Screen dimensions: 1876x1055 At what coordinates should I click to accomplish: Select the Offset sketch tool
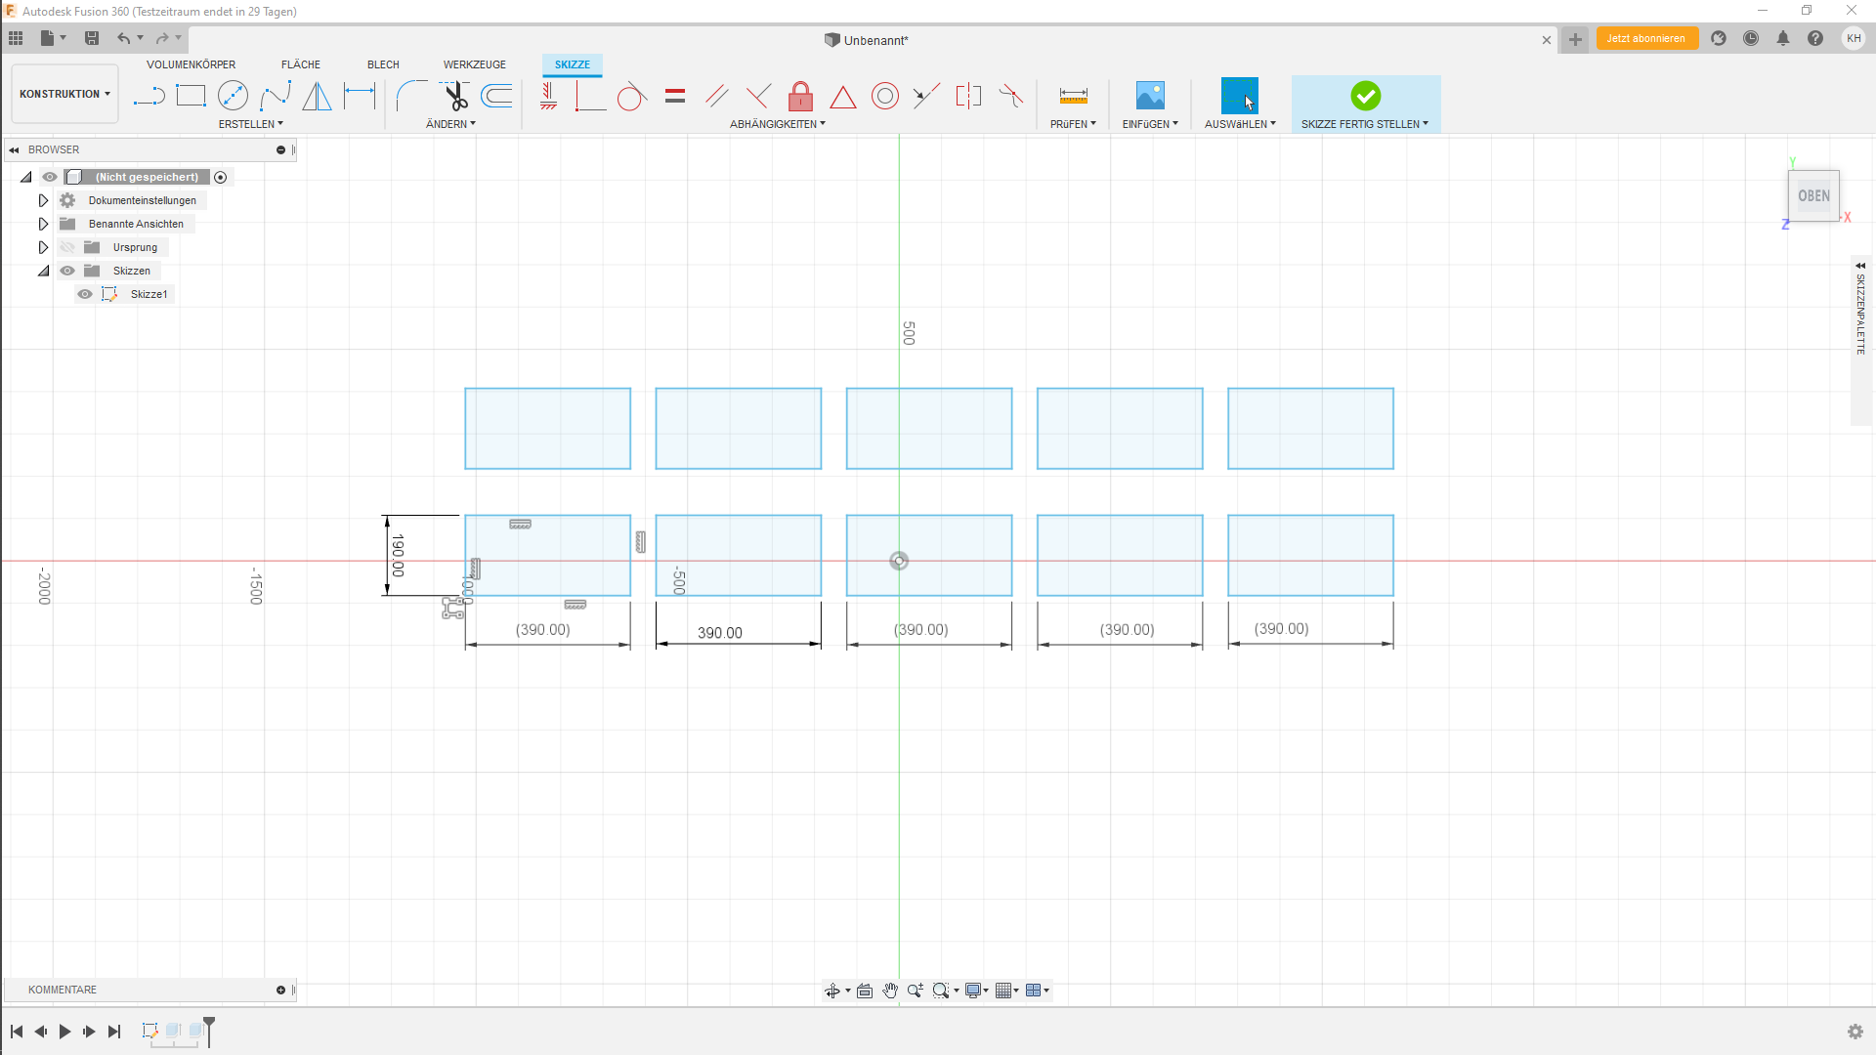click(x=497, y=95)
